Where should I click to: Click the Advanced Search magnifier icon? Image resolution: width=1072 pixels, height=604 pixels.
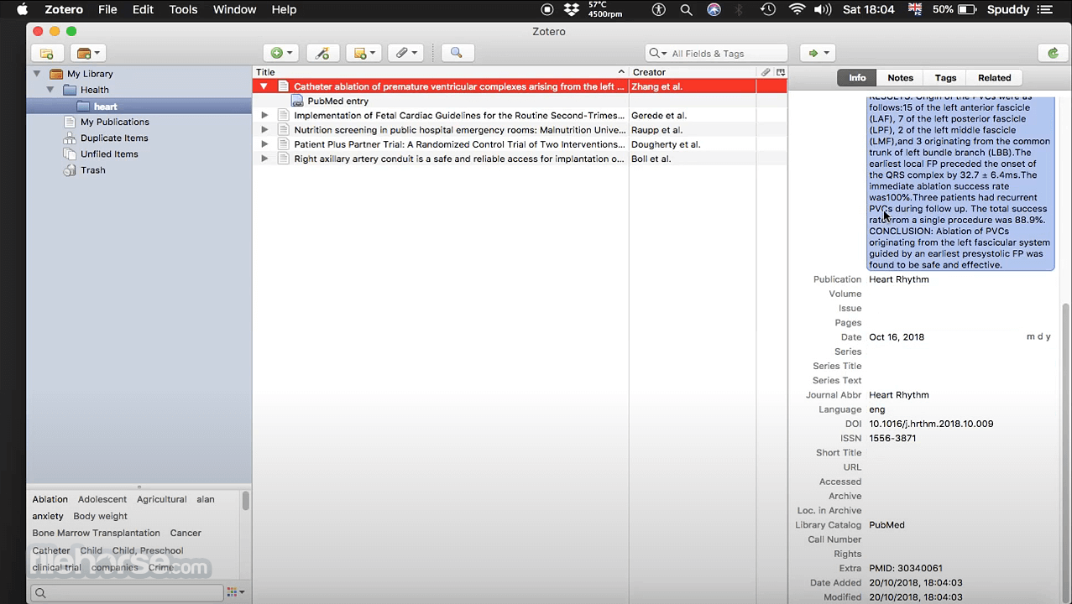457,53
